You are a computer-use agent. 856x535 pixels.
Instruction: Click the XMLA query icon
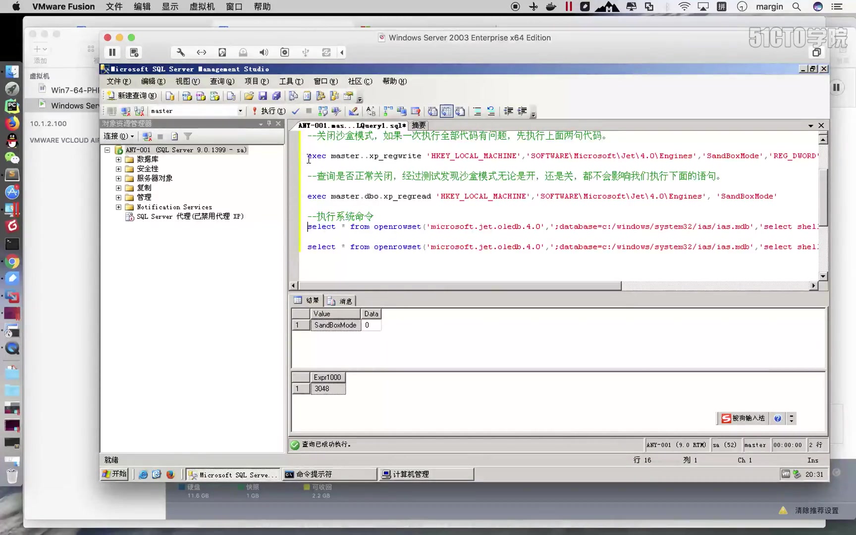tap(214, 96)
